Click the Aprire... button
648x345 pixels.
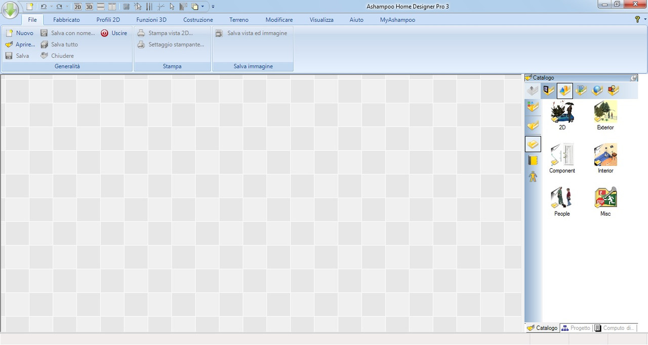point(20,44)
